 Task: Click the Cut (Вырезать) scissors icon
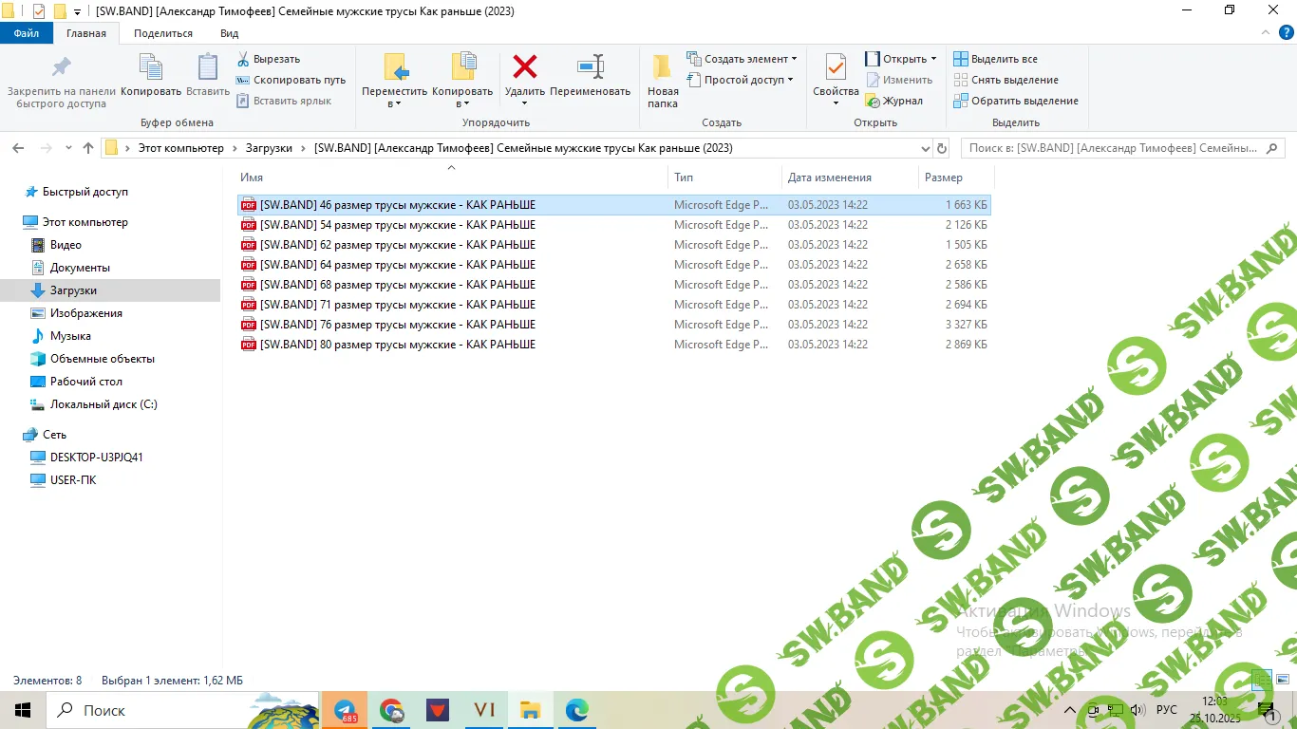click(244, 59)
